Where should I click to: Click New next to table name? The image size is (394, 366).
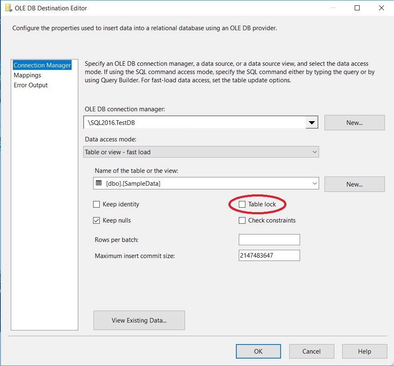coord(354,184)
